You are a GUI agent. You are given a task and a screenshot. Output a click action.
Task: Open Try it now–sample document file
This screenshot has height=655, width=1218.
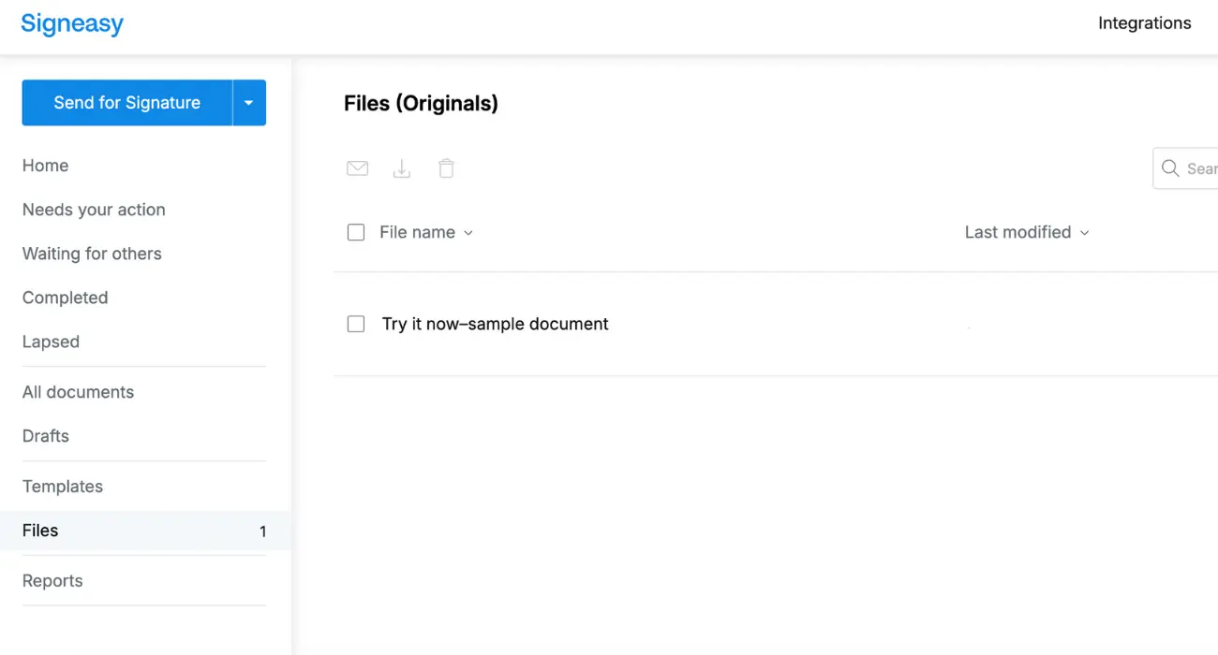(495, 324)
